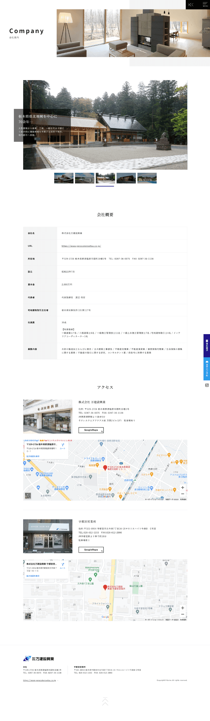Image resolution: width=210 pixels, height=721 pixels.
Task: Click トライアルマート 西那須野店 marker
Action: click(x=103, y=459)
